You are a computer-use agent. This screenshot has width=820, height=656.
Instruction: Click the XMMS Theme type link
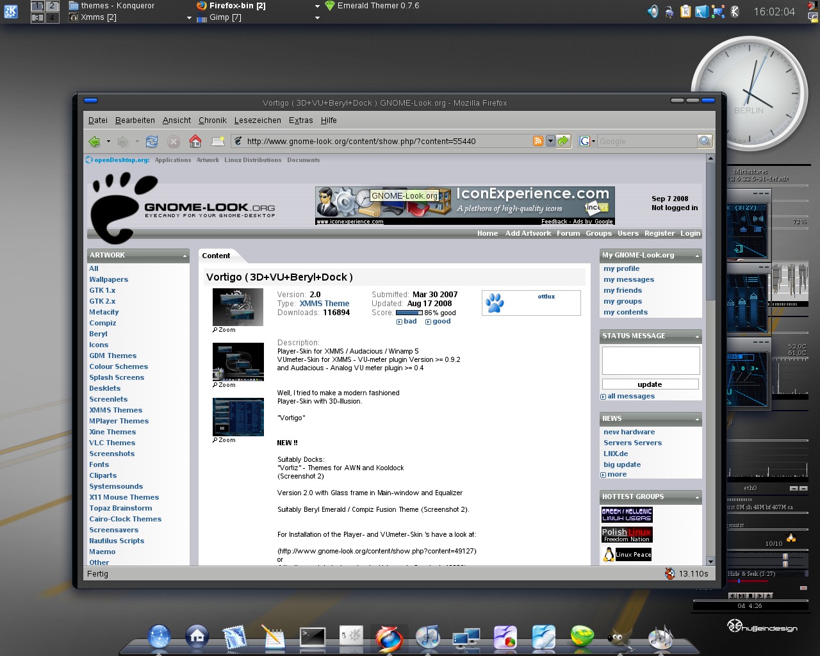coord(324,304)
